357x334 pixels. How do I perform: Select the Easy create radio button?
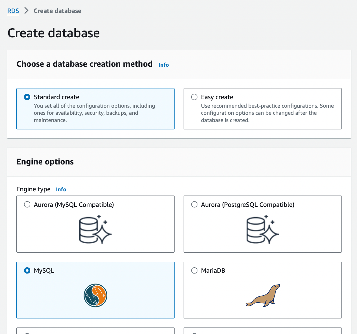tap(194, 97)
